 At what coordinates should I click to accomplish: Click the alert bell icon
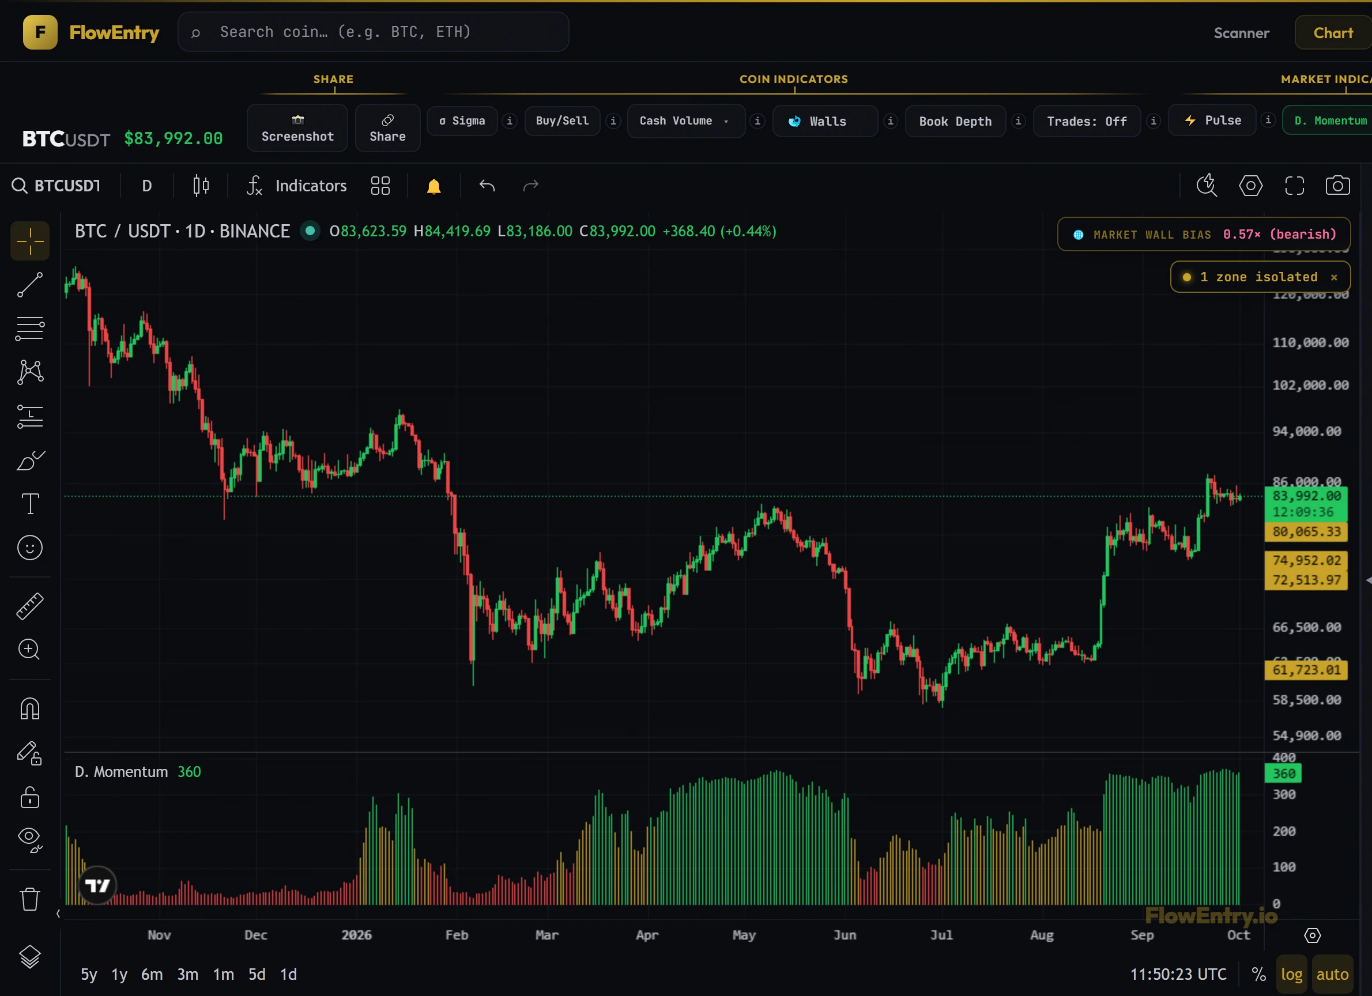click(434, 186)
